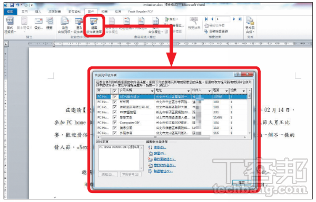Go to next record in Preview Results
The image size is (316, 202).
click(234, 19)
